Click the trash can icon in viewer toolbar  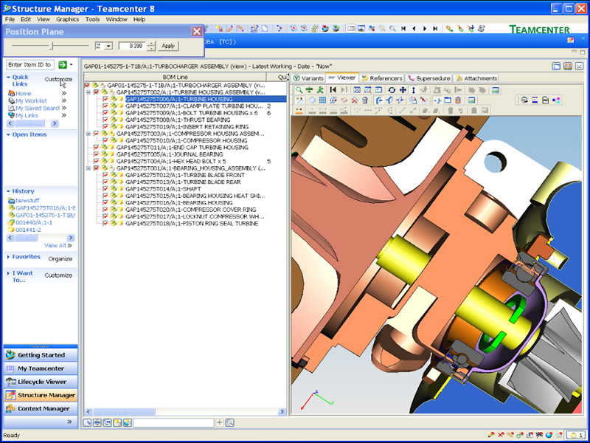click(364, 100)
